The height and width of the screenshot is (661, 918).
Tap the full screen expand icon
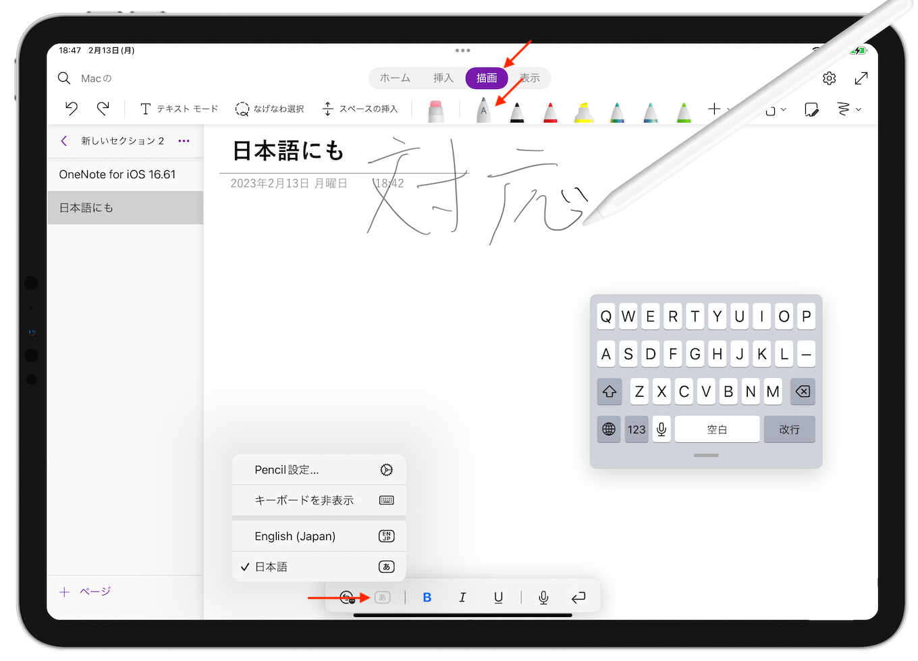pos(861,78)
